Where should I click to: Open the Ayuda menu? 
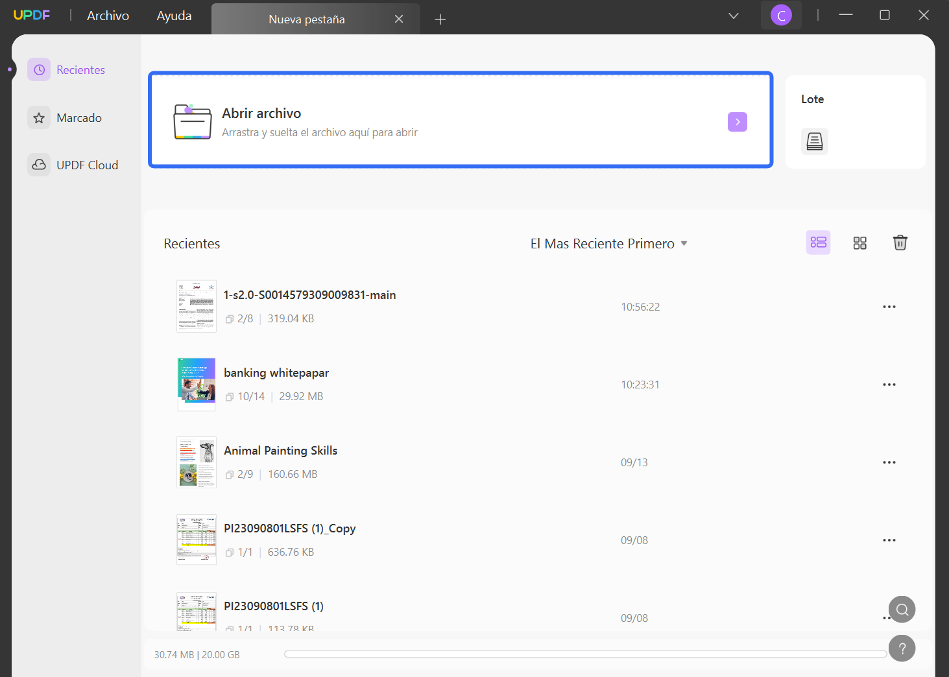pyautogui.click(x=173, y=15)
